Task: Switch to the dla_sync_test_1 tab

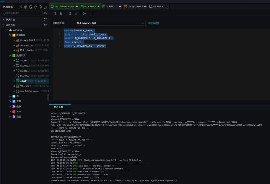Action: [x=136, y=7]
